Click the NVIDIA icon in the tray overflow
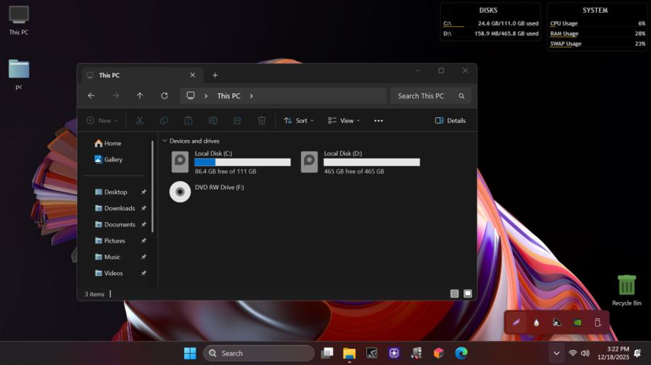Image resolution: width=651 pixels, height=365 pixels. point(577,323)
